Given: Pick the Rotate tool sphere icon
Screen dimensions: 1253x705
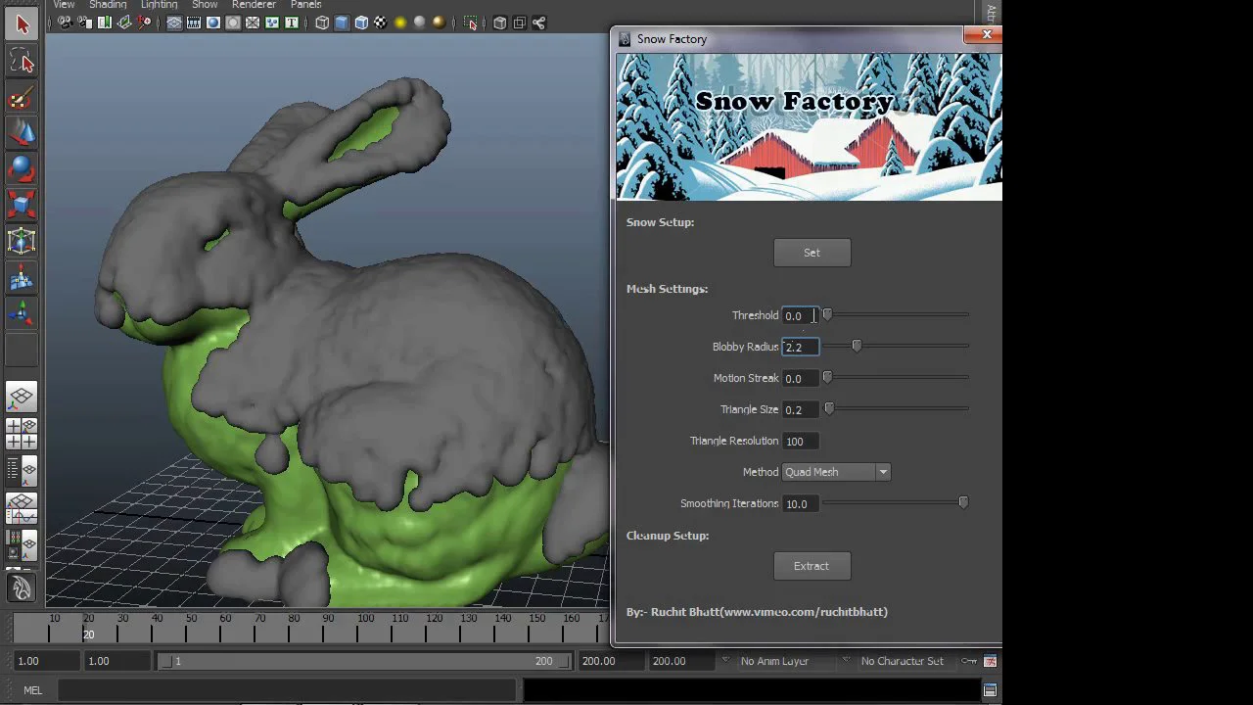Looking at the screenshot, I should tap(22, 169).
